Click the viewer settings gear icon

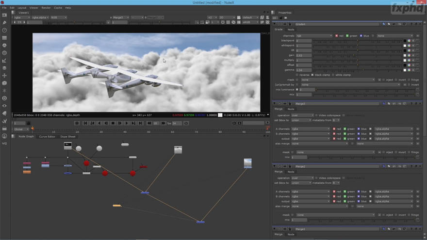(x=77, y=123)
